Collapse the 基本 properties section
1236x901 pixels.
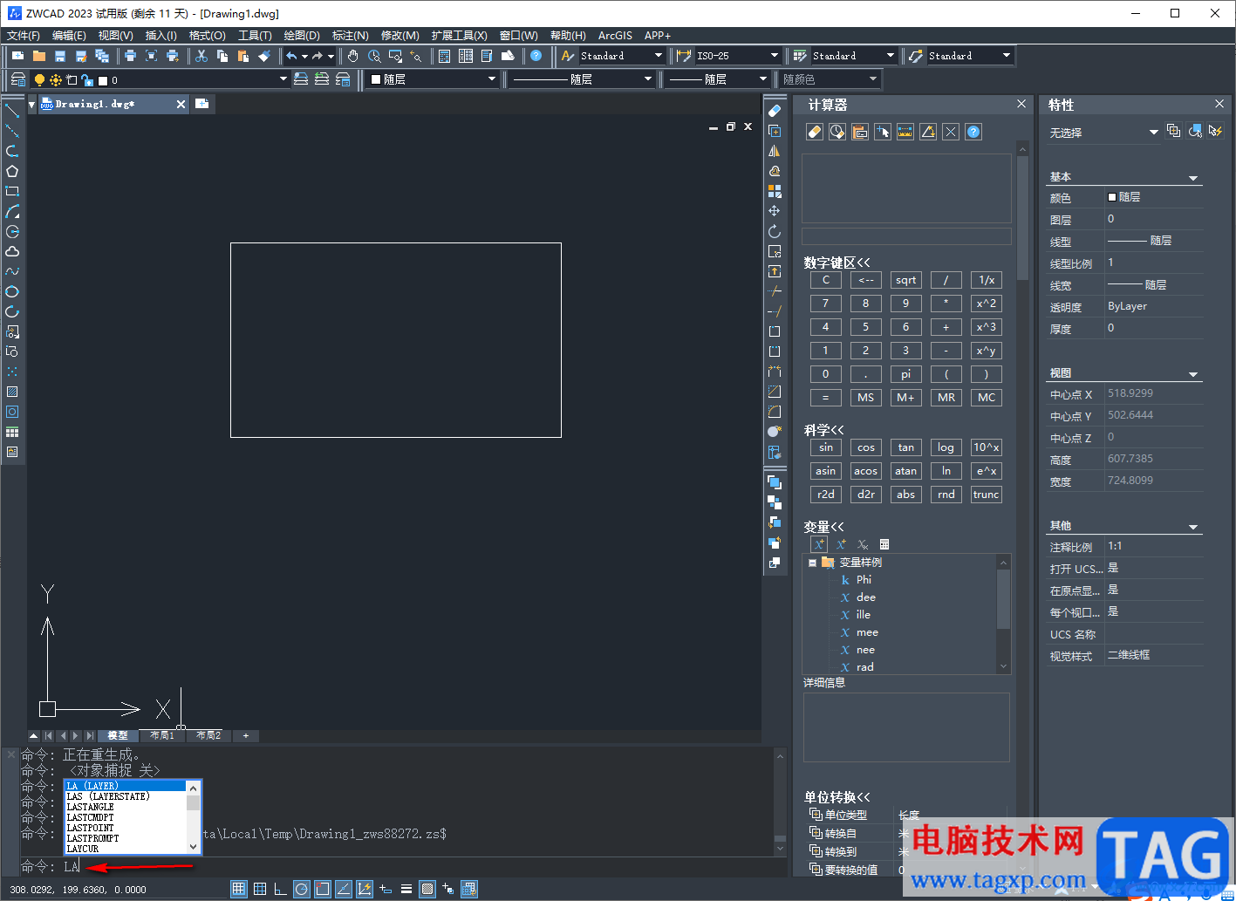[1193, 178]
